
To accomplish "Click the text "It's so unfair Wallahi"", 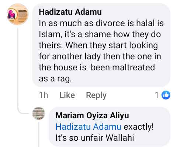I will coord(95,138).
